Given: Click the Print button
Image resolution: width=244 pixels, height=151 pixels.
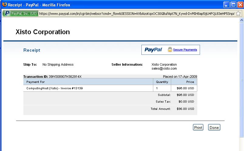Looking at the screenshot, I should coord(198,127).
